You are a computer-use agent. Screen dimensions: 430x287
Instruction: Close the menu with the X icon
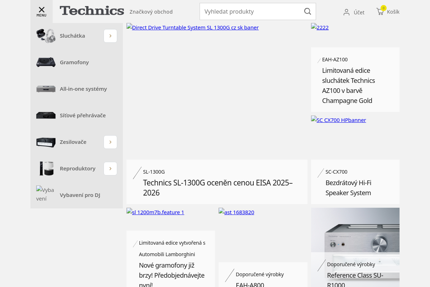(42, 10)
